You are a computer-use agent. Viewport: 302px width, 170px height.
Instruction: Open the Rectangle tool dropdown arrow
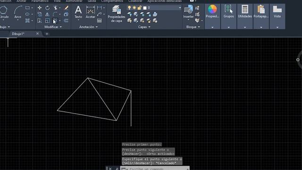coord(32,8)
